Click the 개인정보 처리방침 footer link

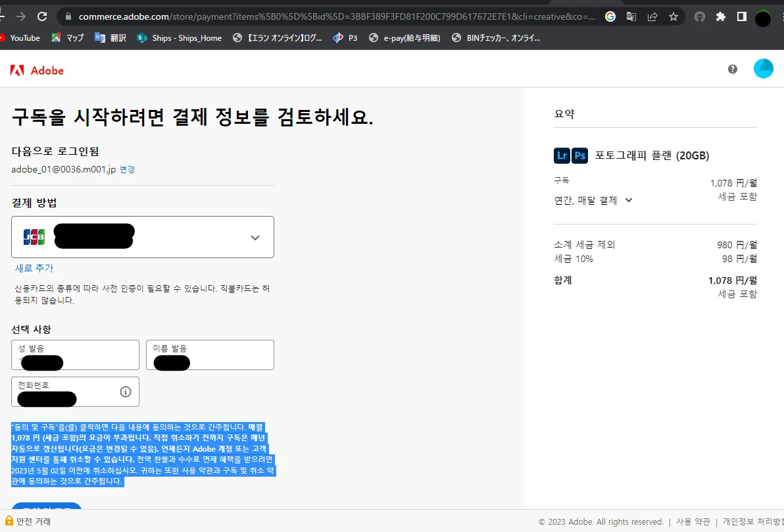pos(754,521)
